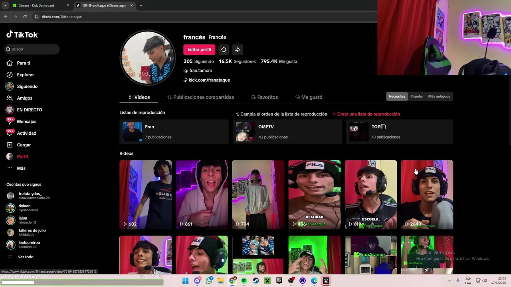Open Discord from the taskbar

[x=197, y=281]
